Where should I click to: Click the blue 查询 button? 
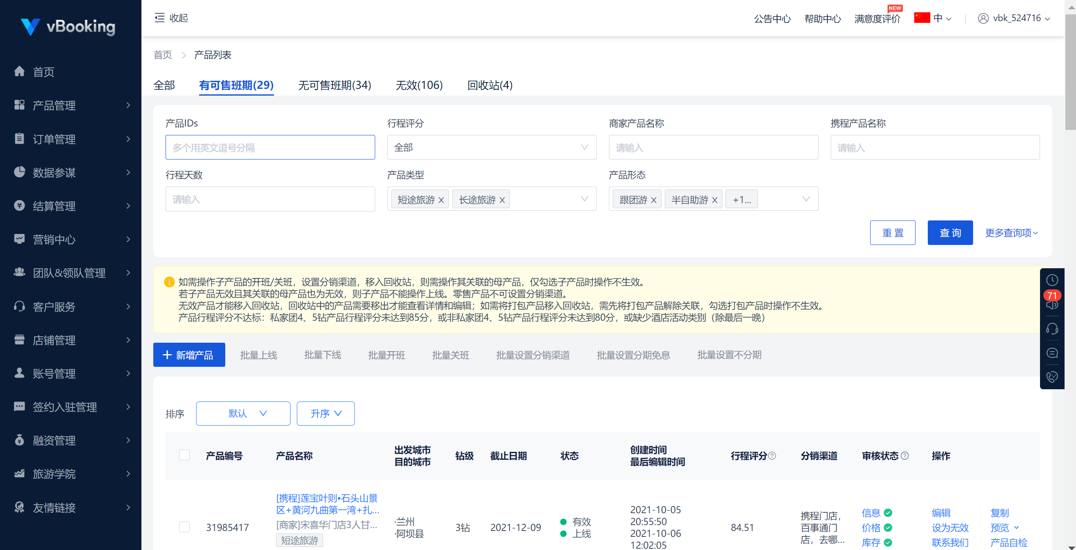coord(950,233)
